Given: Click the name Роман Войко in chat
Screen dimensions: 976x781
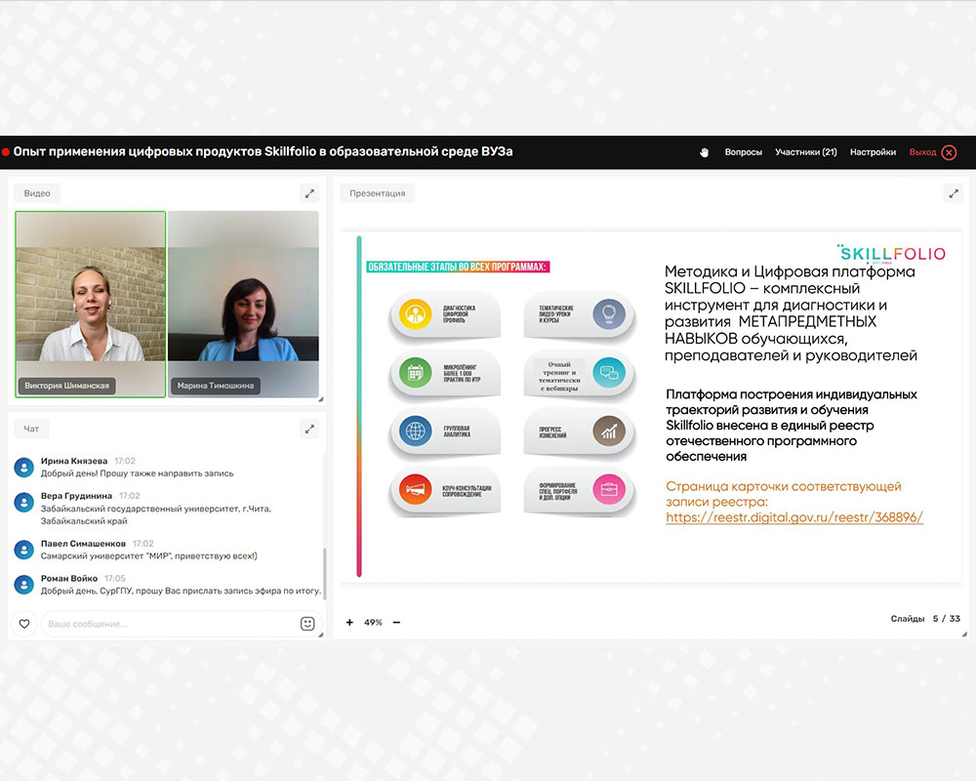Looking at the screenshot, I should [69, 579].
